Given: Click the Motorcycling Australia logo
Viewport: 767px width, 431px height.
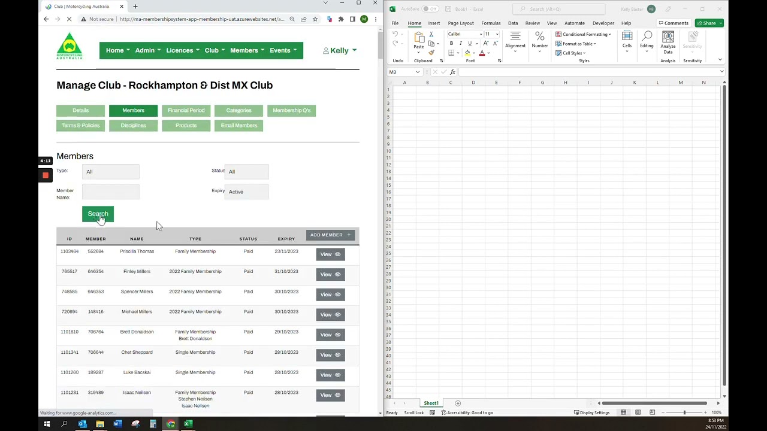Looking at the screenshot, I should coord(70,46).
